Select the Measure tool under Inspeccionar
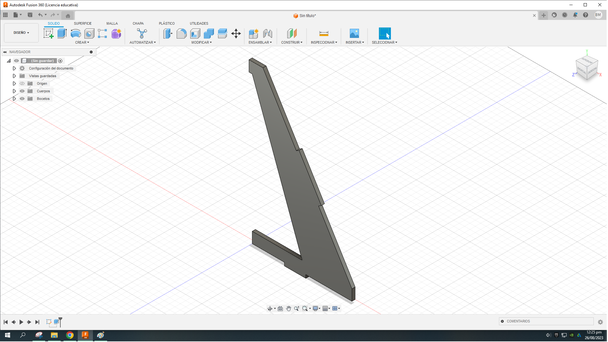The height and width of the screenshot is (342, 608). (324, 33)
